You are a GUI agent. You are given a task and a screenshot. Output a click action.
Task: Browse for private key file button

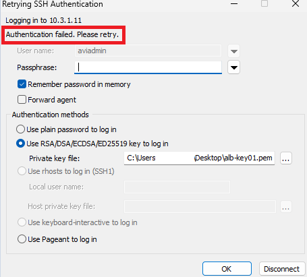click(x=286, y=158)
